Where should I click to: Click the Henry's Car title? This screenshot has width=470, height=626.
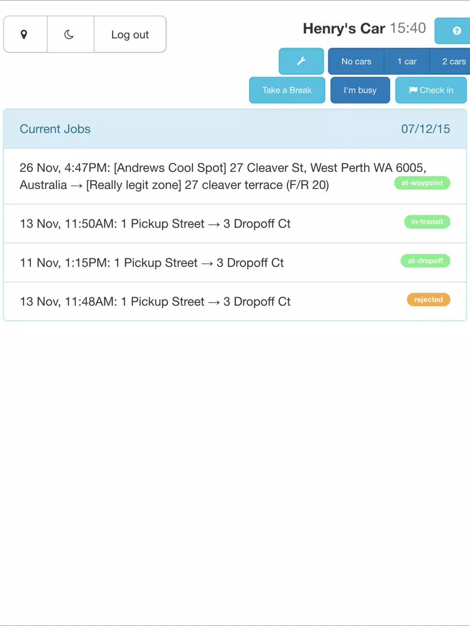tap(344, 28)
